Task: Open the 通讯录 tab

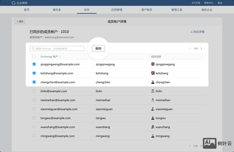Action: point(57,10)
